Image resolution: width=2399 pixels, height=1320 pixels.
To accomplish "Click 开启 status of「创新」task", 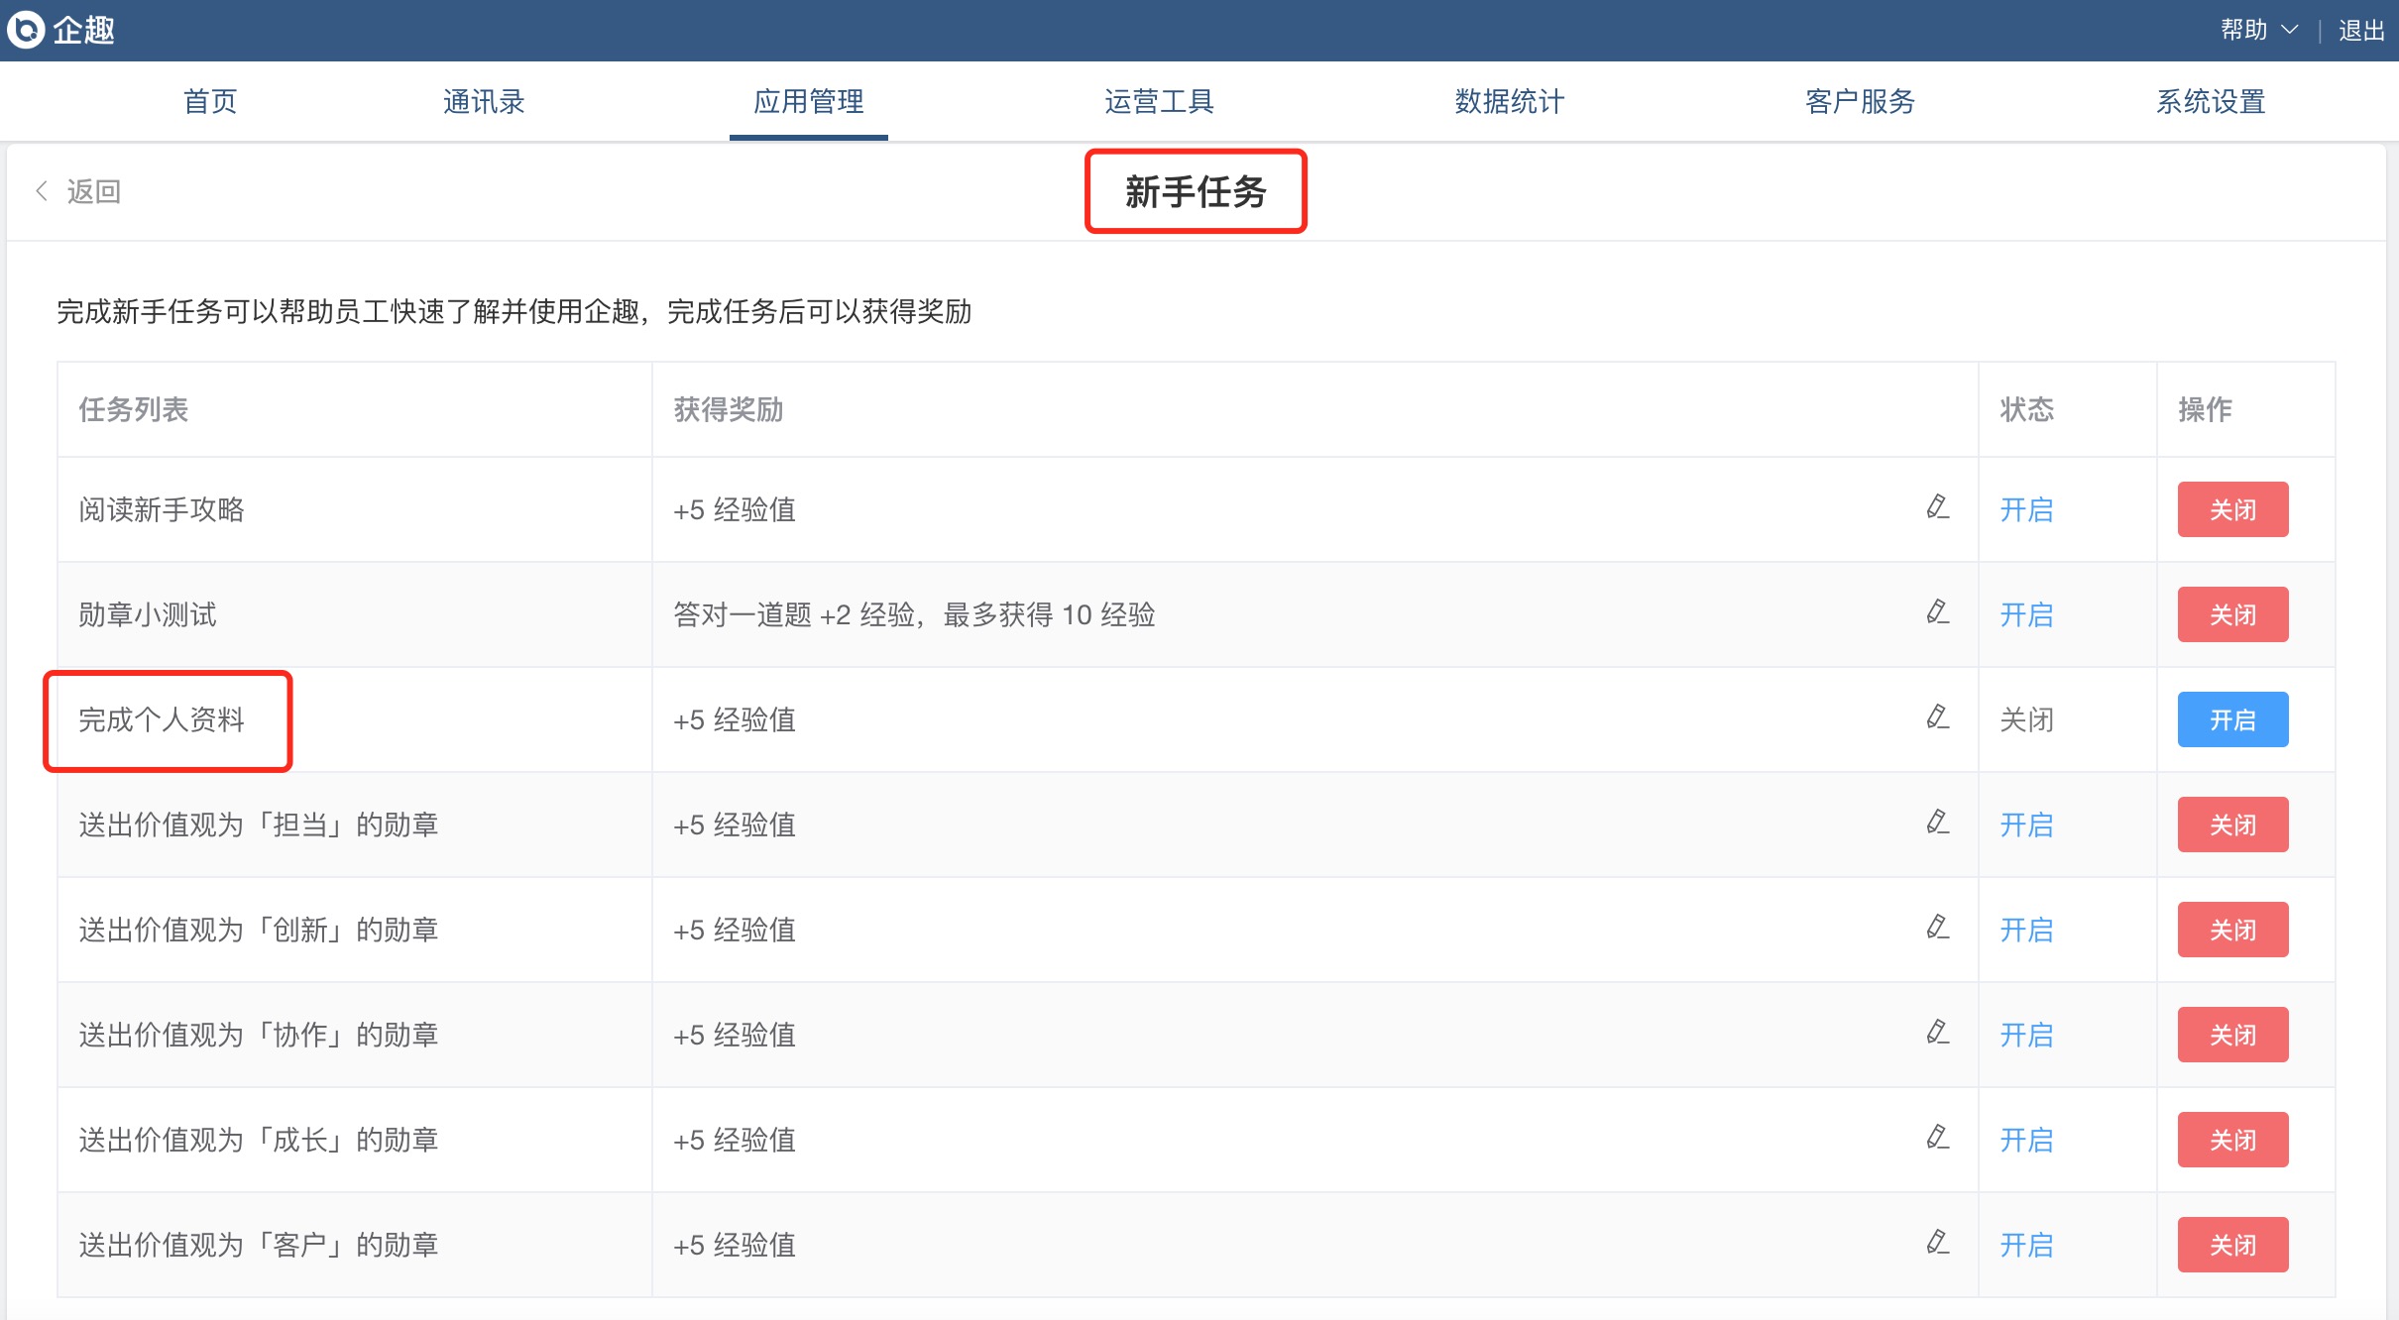I will tap(2025, 930).
